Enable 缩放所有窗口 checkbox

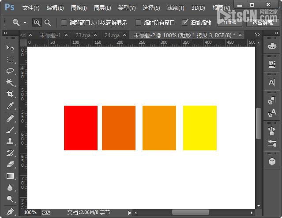point(138,23)
